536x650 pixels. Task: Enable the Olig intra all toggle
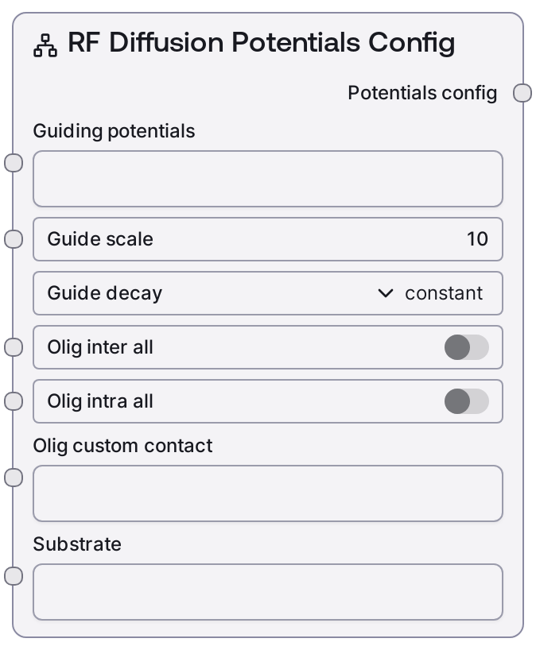point(466,401)
